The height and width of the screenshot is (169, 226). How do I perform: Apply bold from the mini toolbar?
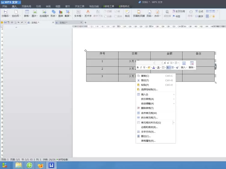138,67
